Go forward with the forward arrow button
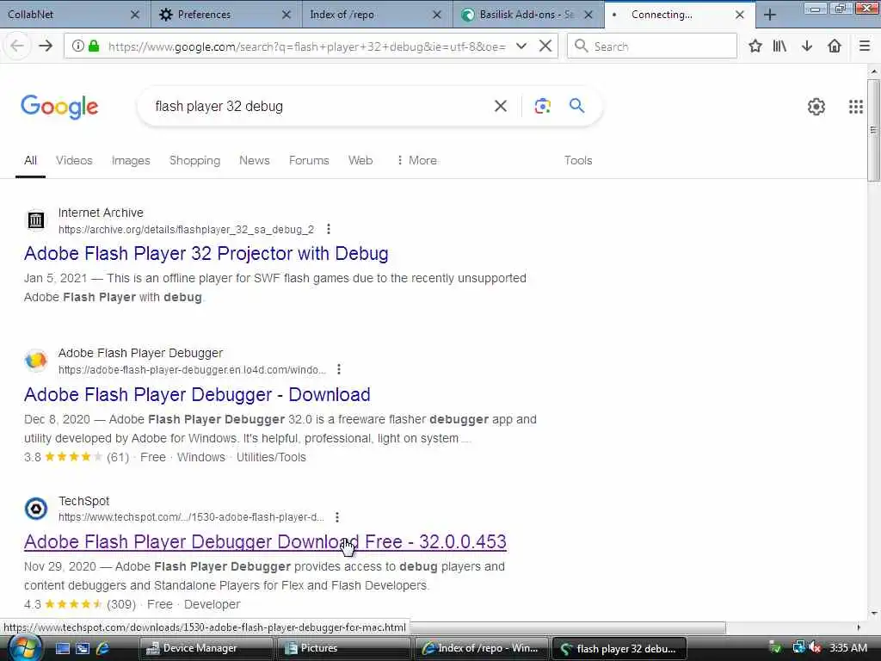 click(x=46, y=46)
